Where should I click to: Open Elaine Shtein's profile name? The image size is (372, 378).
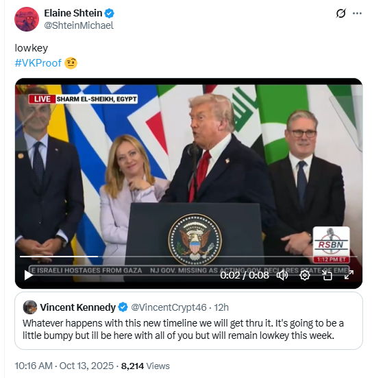click(x=73, y=13)
